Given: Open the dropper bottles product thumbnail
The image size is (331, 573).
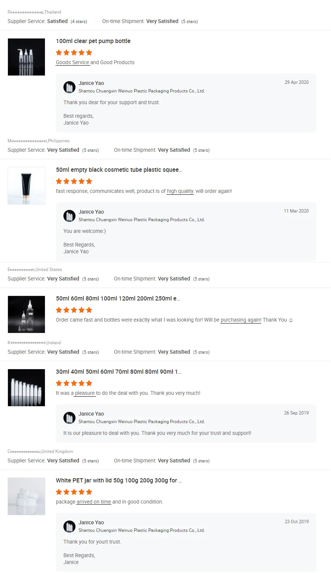Looking at the screenshot, I should coord(26,314).
